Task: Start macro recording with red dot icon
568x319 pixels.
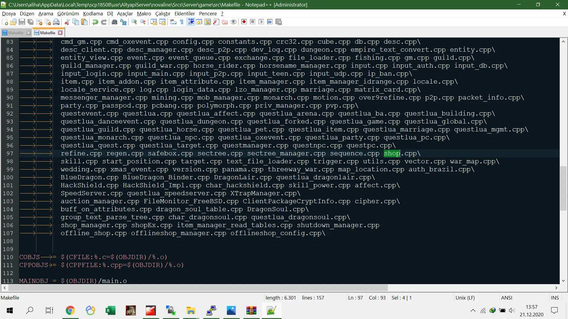Action: coord(244,22)
